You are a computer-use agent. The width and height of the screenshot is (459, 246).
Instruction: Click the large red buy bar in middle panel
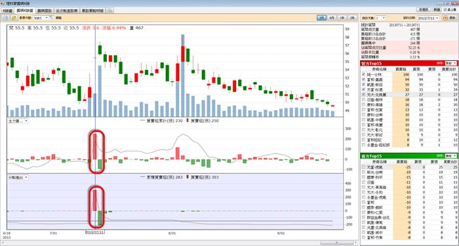click(95, 146)
